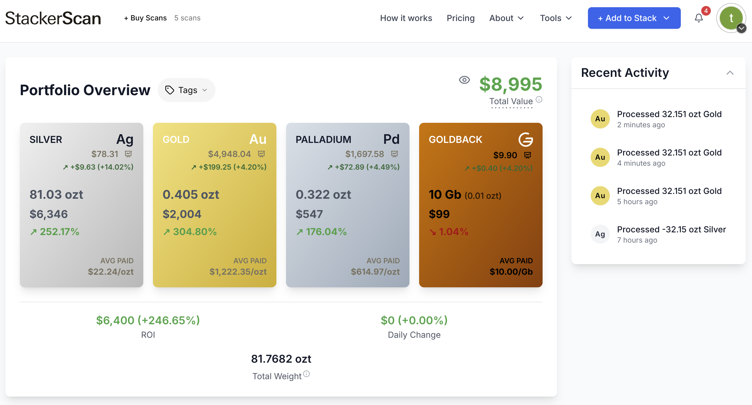Open the Silver price chart icon
Screen dimensions: 752x405
(x=128, y=154)
